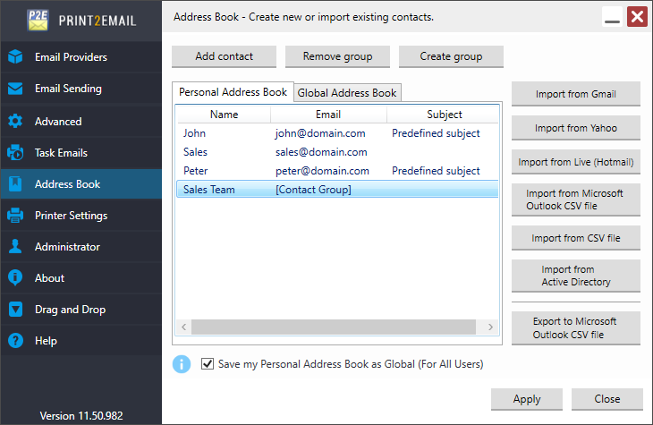653x425 pixels.
Task: Click the Administrator user icon
Action: click(x=15, y=247)
